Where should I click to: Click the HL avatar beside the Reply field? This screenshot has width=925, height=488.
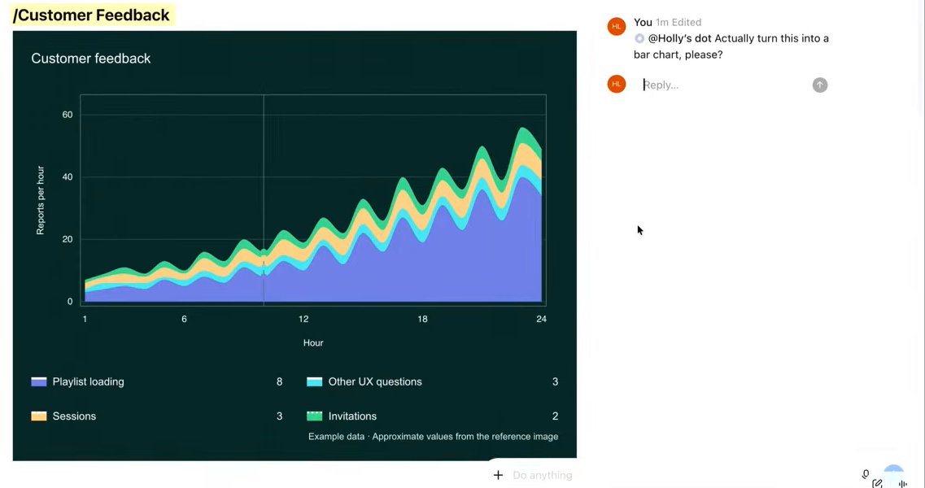(616, 84)
